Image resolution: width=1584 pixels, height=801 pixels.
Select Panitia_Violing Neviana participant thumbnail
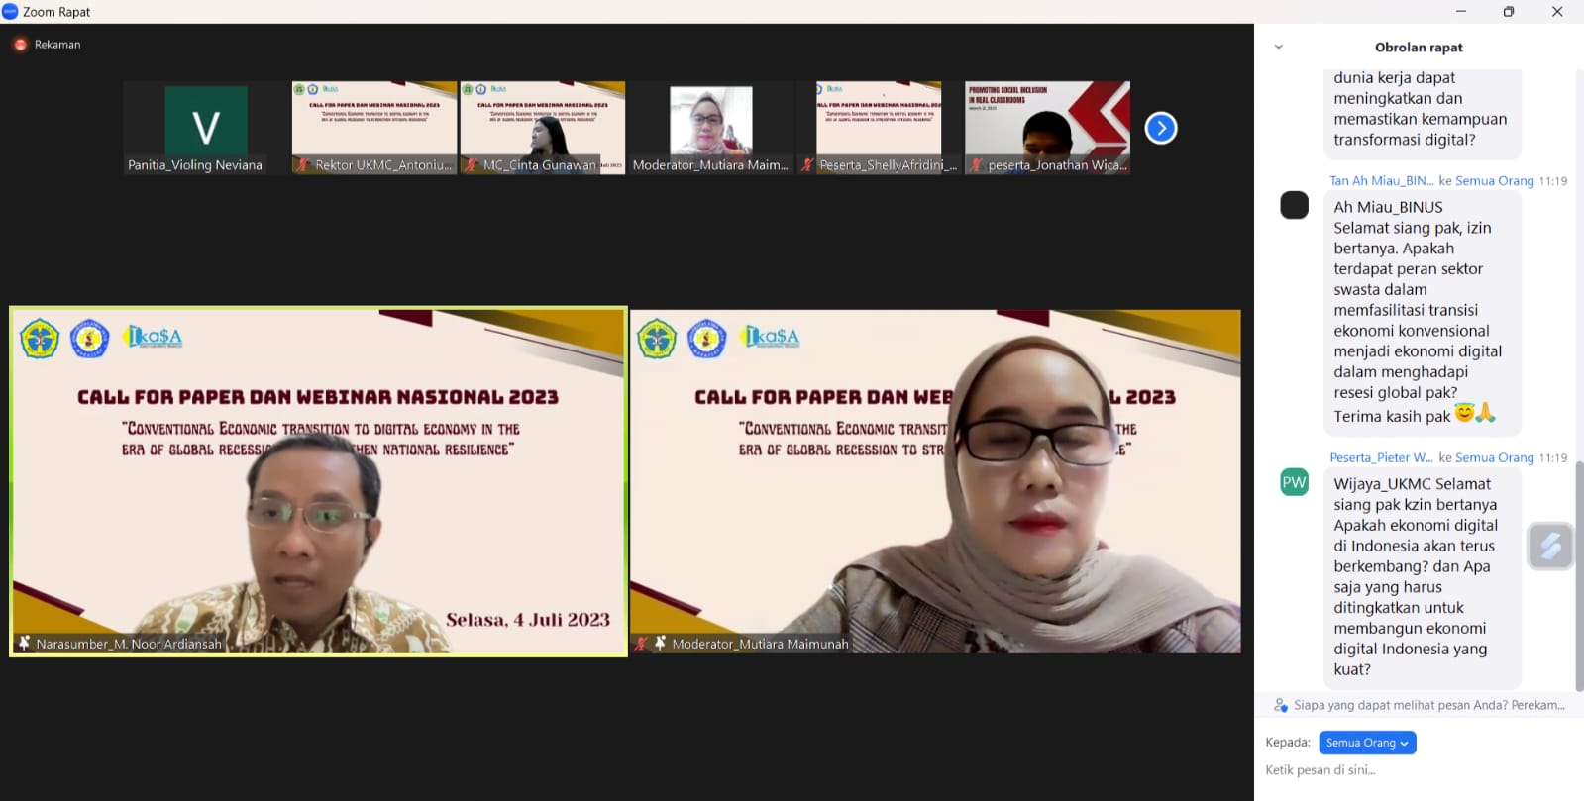[206, 128]
